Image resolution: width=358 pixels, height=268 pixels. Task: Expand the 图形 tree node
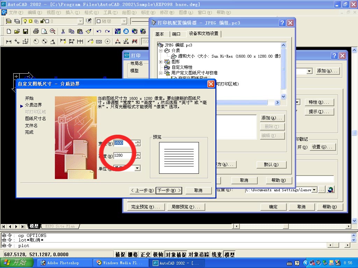pos(160,62)
